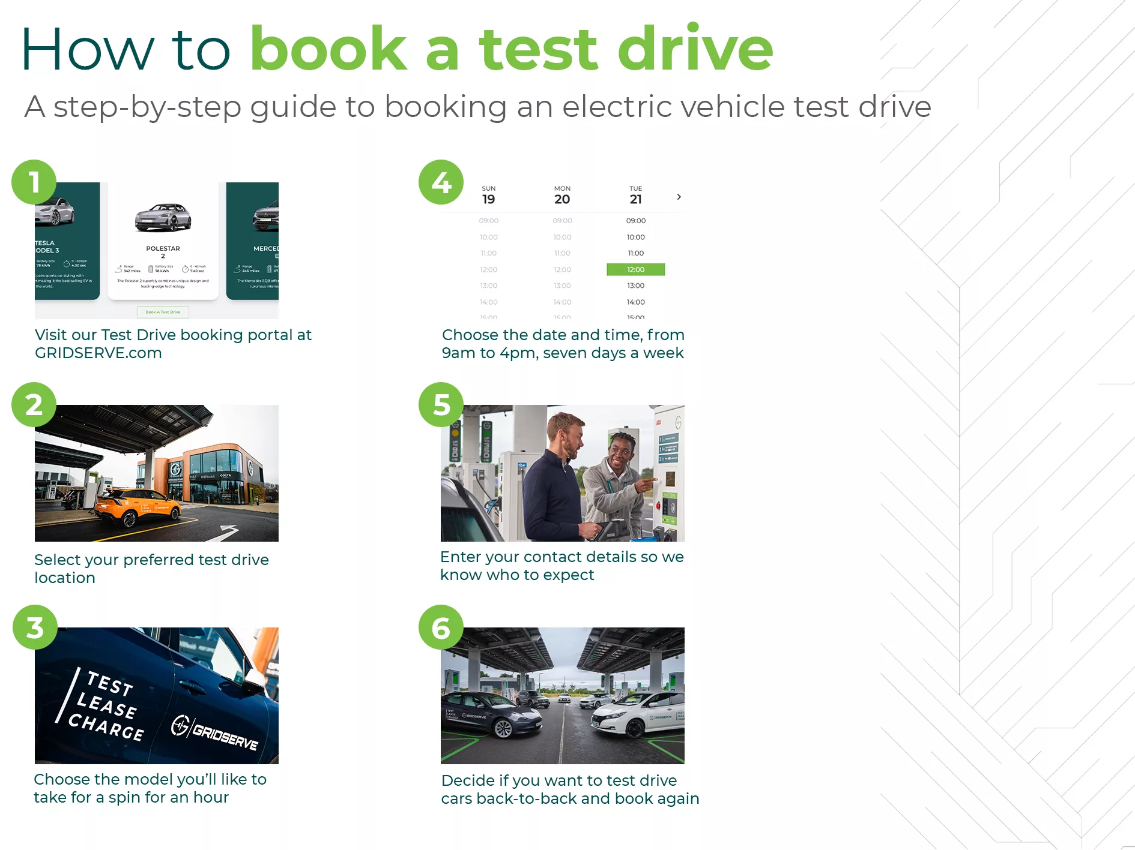1135x850 pixels.
Task: Click the POLESTAR 2 card title
Action: pyautogui.click(x=163, y=252)
